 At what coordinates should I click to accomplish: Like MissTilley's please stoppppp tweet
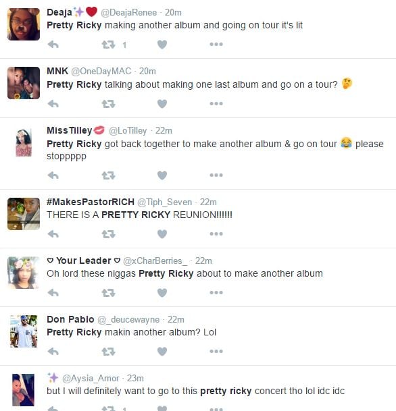(162, 175)
